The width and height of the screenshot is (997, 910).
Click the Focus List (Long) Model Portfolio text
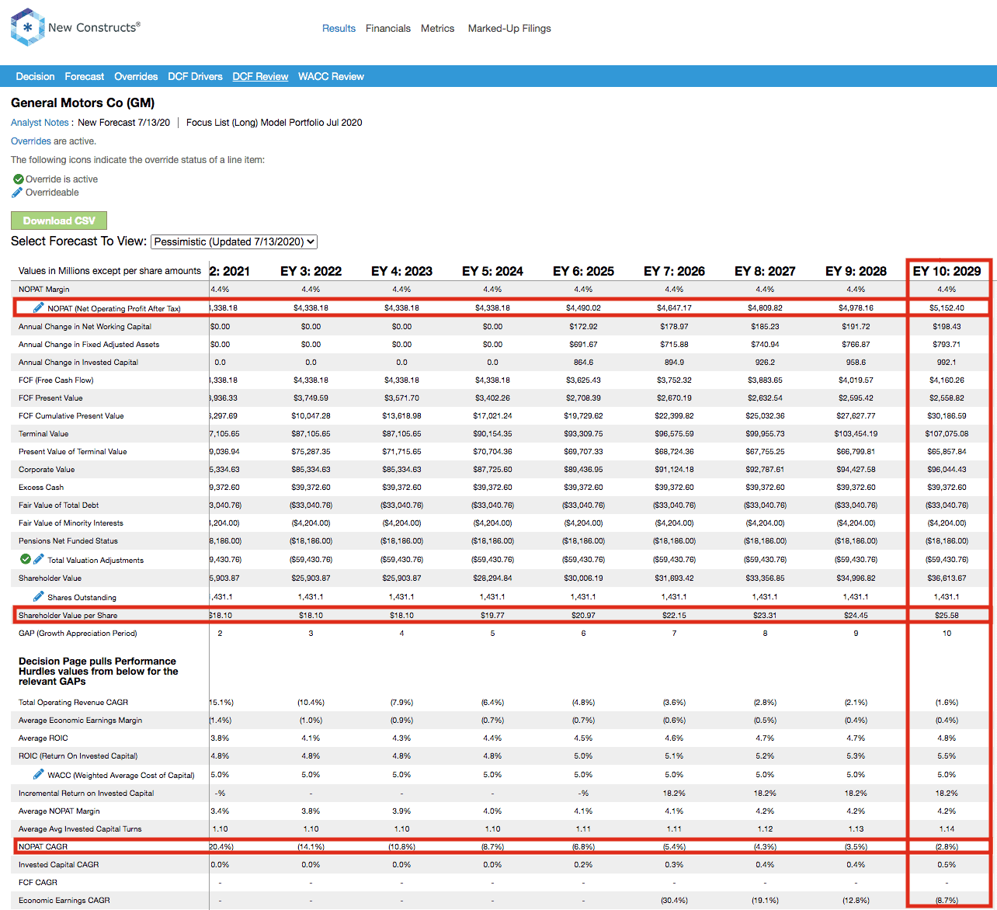[x=274, y=123]
